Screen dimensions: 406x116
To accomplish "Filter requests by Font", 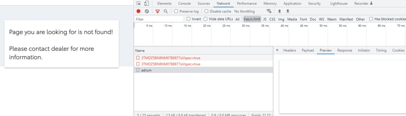I will click(304, 19).
